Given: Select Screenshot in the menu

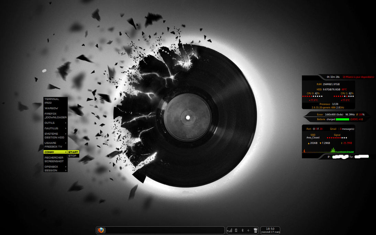Looking at the screenshot, I should pos(55,161).
